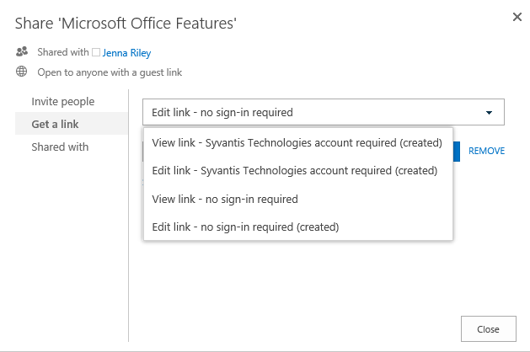530x352 pixels.
Task: Close the share dialog with the X icon
Action: 517,17
